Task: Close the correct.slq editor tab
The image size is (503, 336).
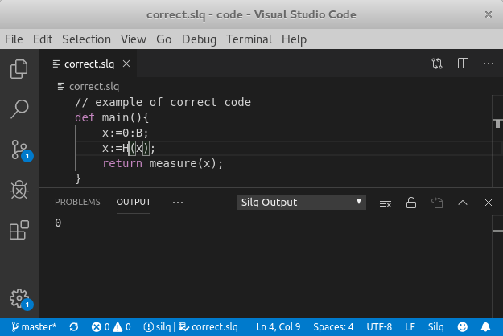Action: pyautogui.click(x=126, y=64)
